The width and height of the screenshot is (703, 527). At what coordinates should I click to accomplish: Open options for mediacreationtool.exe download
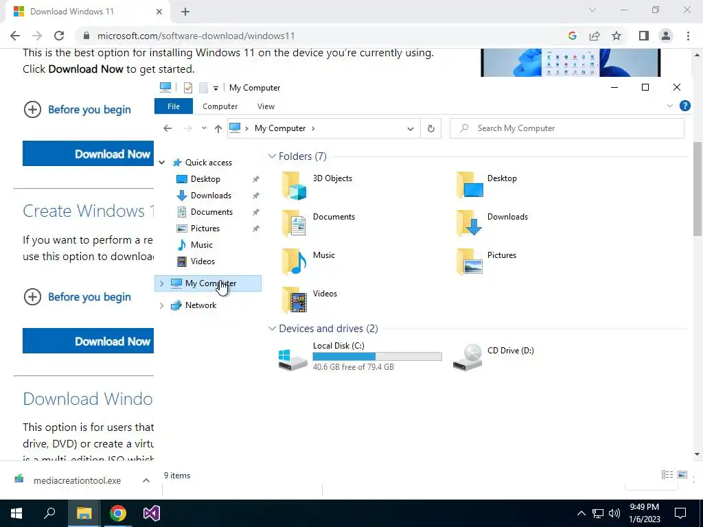click(x=146, y=480)
